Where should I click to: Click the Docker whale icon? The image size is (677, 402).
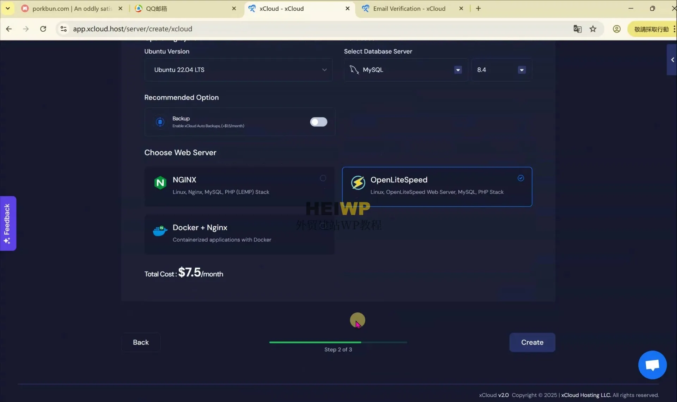tap(160, 230)
